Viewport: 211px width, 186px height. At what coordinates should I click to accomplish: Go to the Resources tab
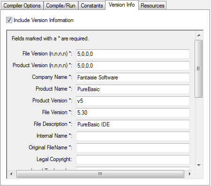[152, 6]
